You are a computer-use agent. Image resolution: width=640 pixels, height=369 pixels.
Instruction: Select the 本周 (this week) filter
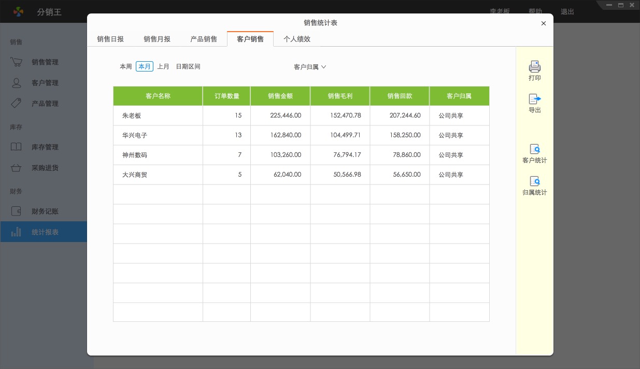click(125, 67)
